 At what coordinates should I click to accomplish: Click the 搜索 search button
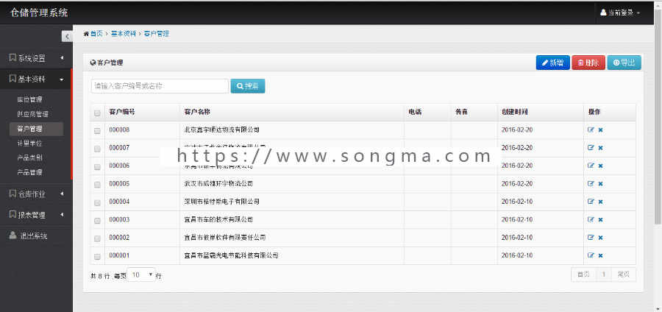(248, 86)
